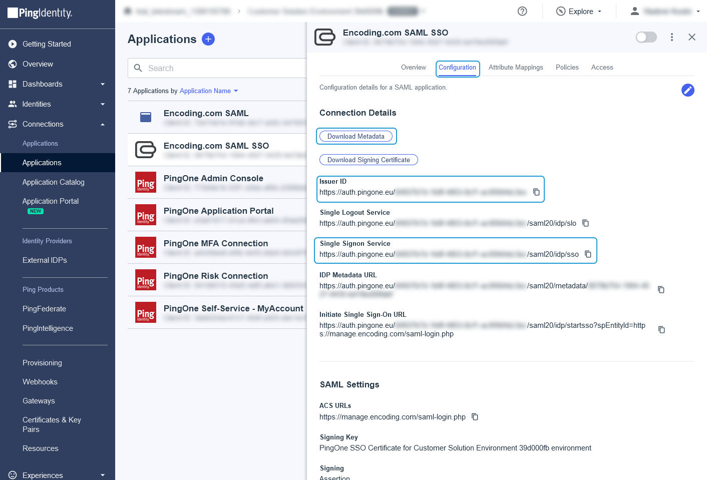Select Encoding.com SAML application row
Viewport: 707px width, 480px height.
(217, 117)
